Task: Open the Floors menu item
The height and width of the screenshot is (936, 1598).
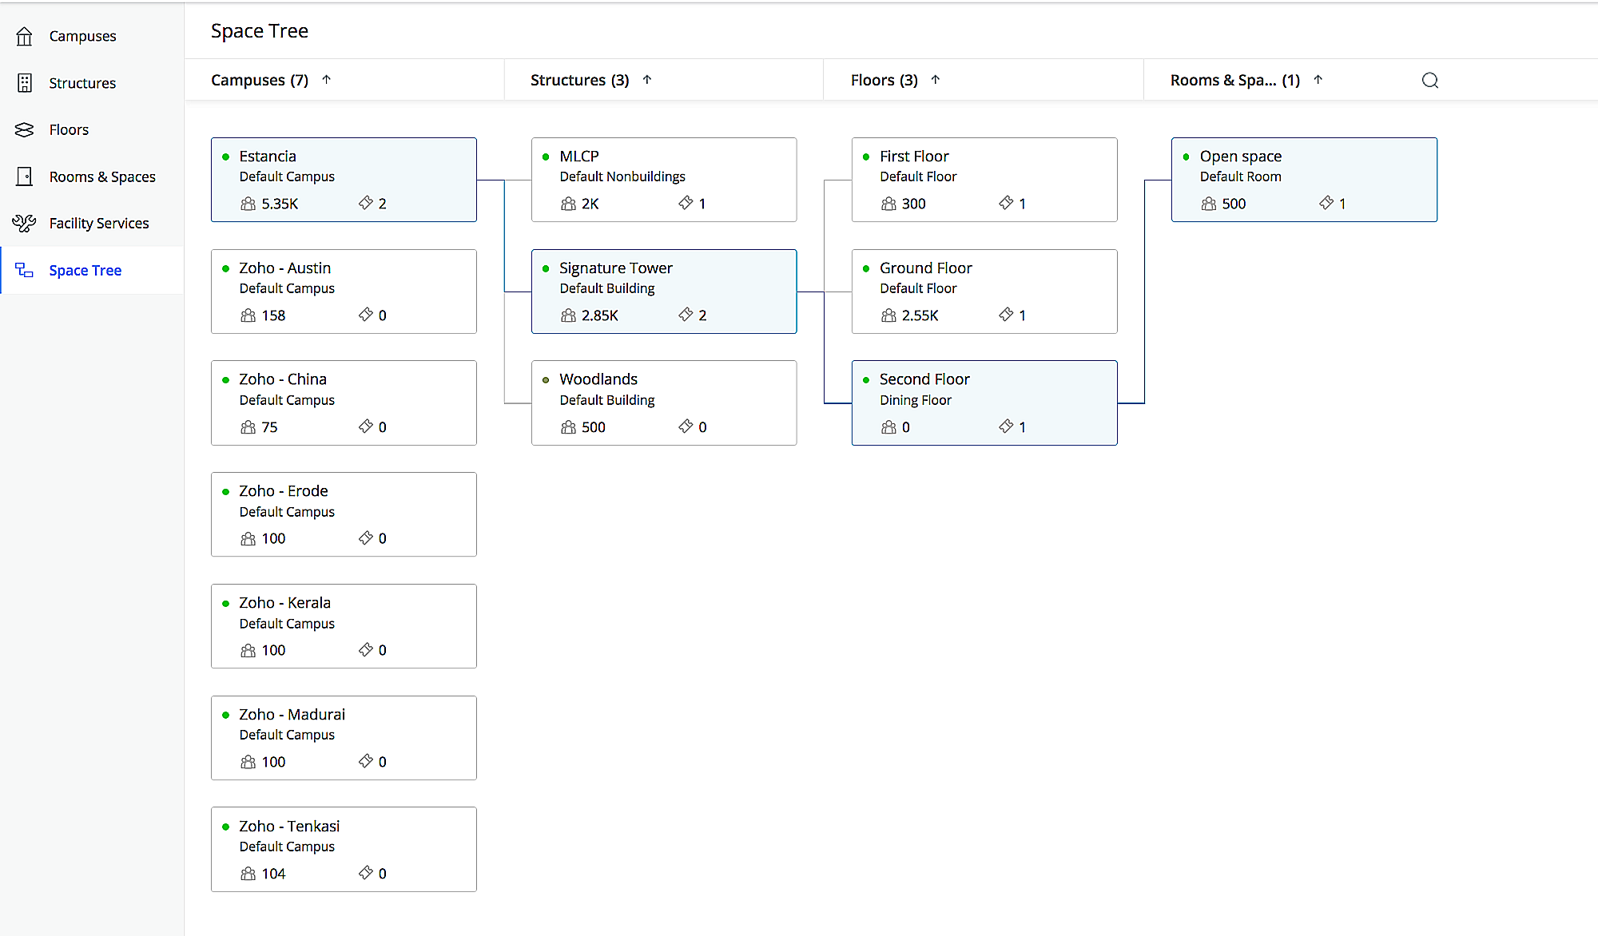Action: click(69, 129)
